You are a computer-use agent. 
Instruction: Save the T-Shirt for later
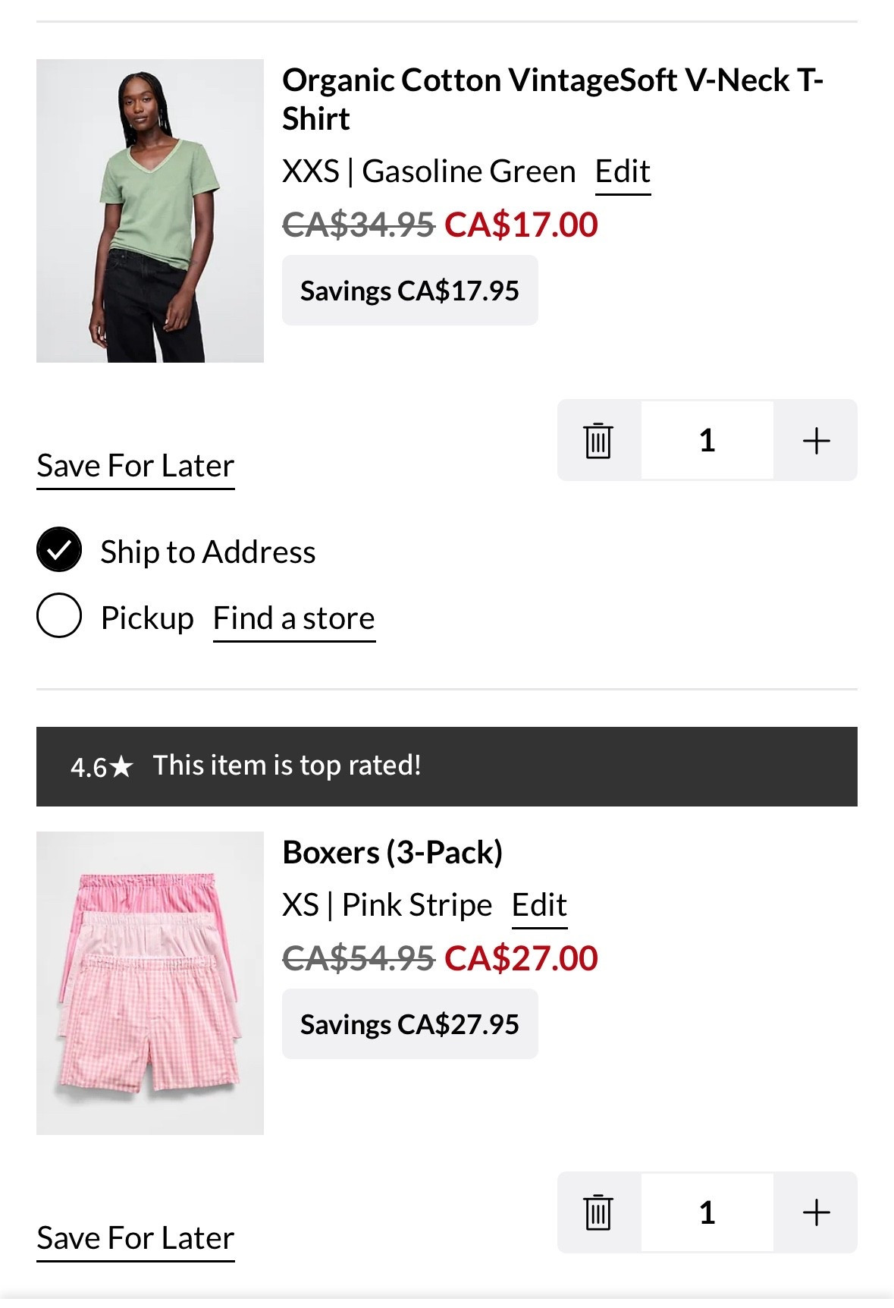click(x=135, y=465)
